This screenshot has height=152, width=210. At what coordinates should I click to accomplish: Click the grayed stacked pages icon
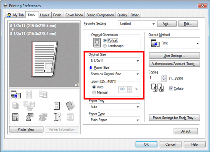click(x=15, y=106)
